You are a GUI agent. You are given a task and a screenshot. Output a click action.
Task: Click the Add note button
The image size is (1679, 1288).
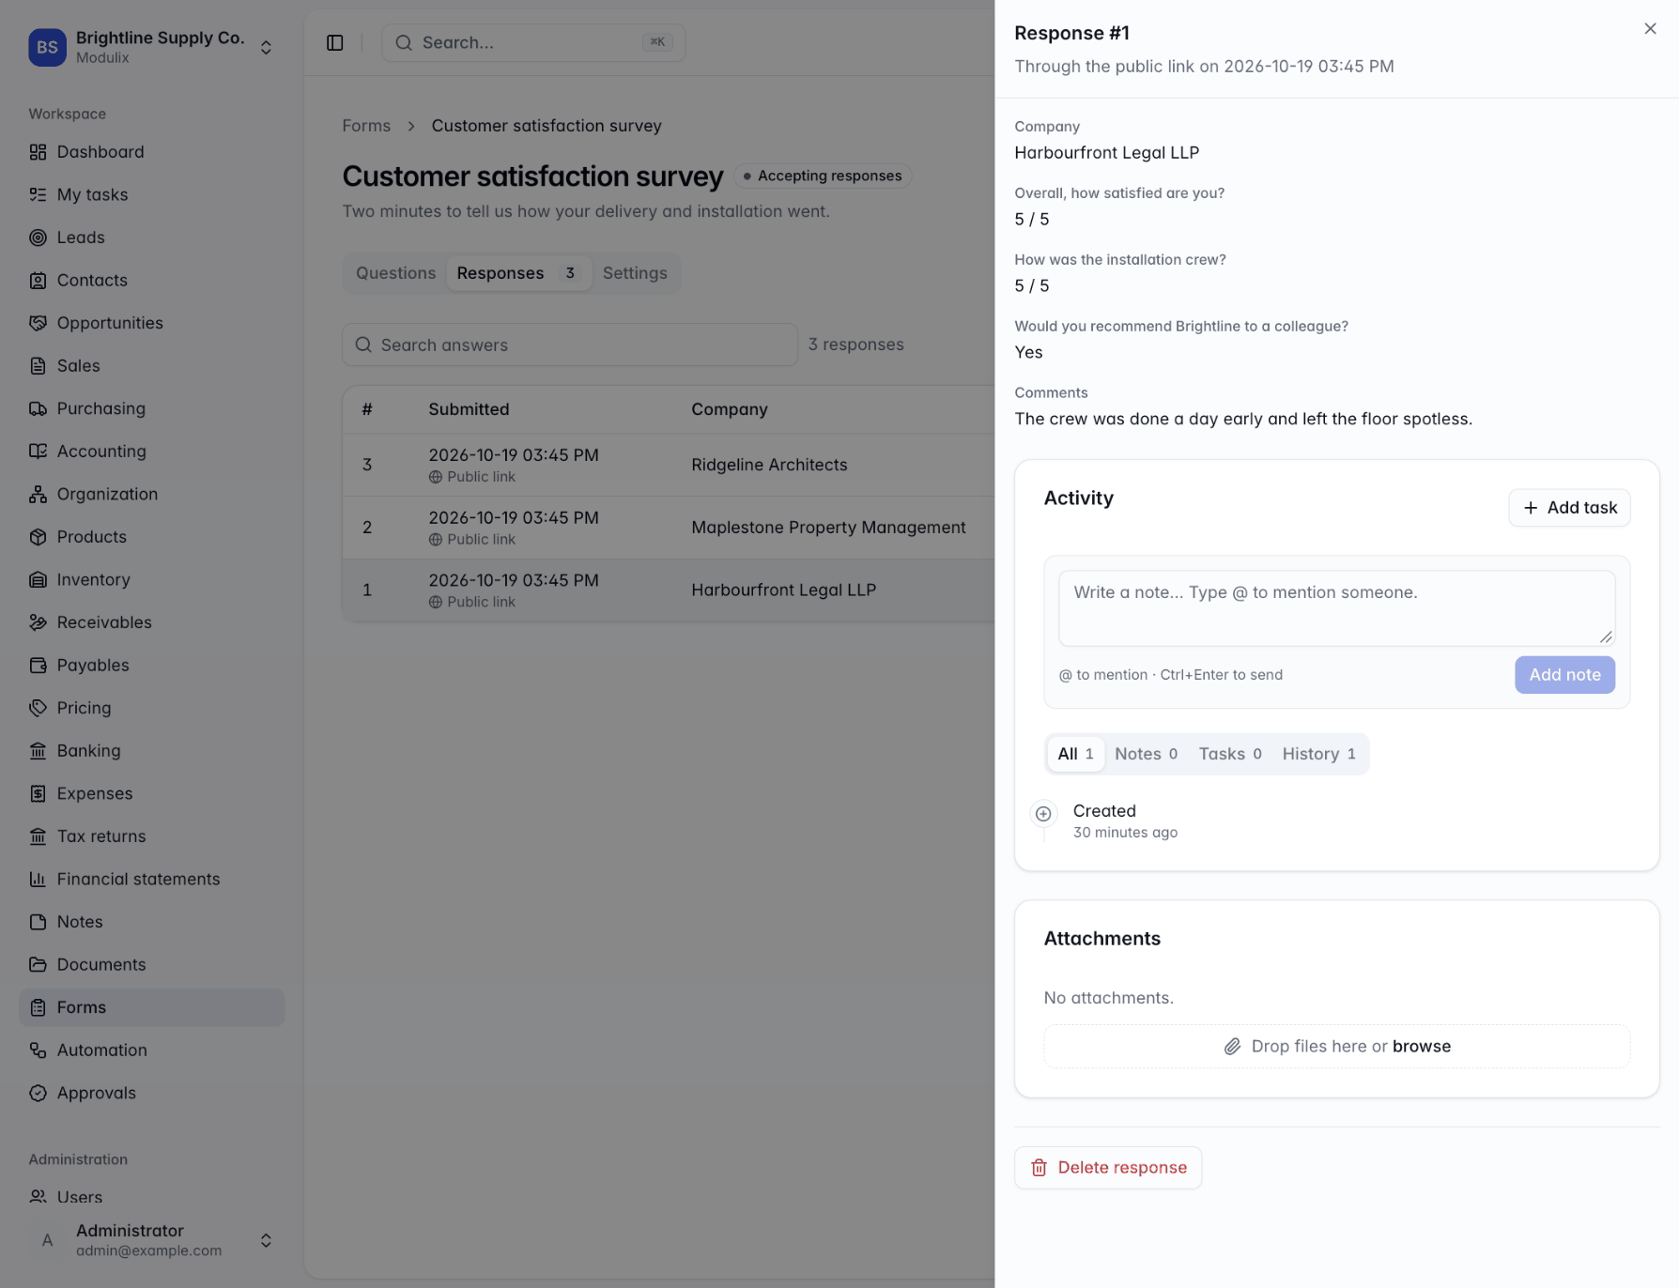1564,675
